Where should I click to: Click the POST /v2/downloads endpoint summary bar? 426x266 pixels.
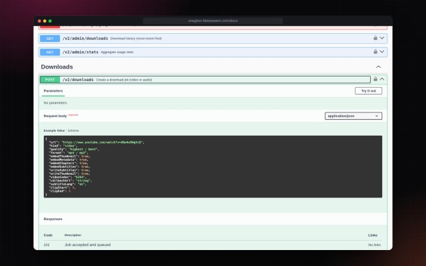tap(205, 80)
